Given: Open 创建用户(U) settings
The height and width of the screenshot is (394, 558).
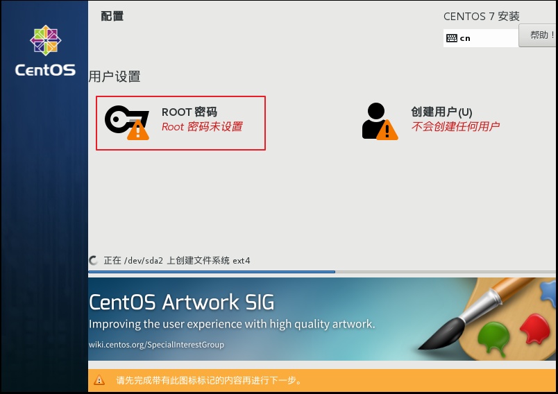Looking at the screenshot, I should pos(431,121).
